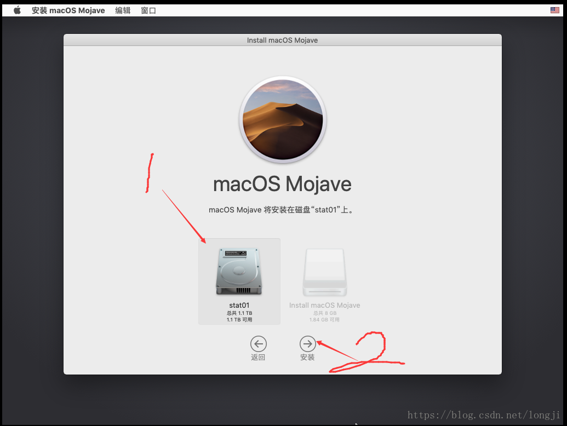Click the "总共 8 GB" text
Screen dimensions: 567x426
pos(325,313)
